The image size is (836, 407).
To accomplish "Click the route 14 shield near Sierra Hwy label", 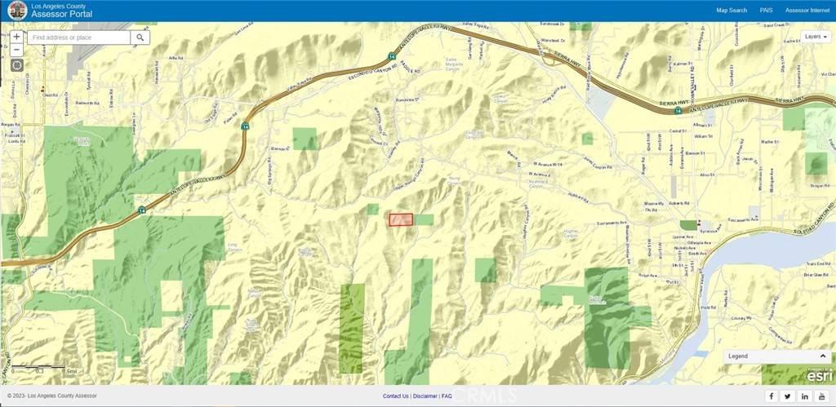I will pyautogui.click(x=677, y=111).
